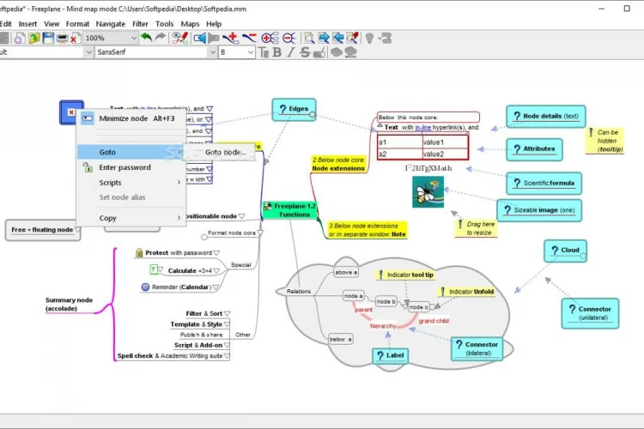This screenshot has height=429, width=644.
Task: Select the Edges node
Action: (x=294, y=109)
